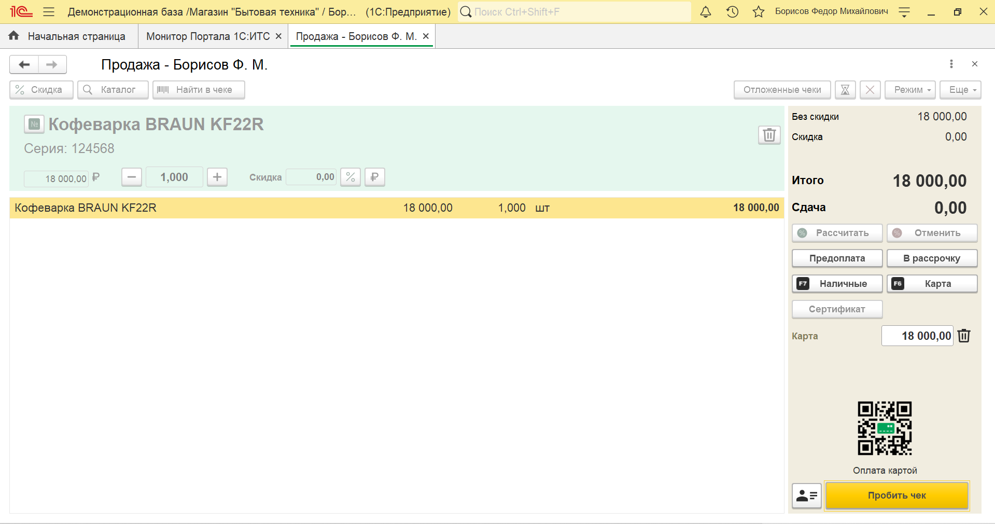
Task: Click the Серия: 124568 text
Action: click(69, 148)
